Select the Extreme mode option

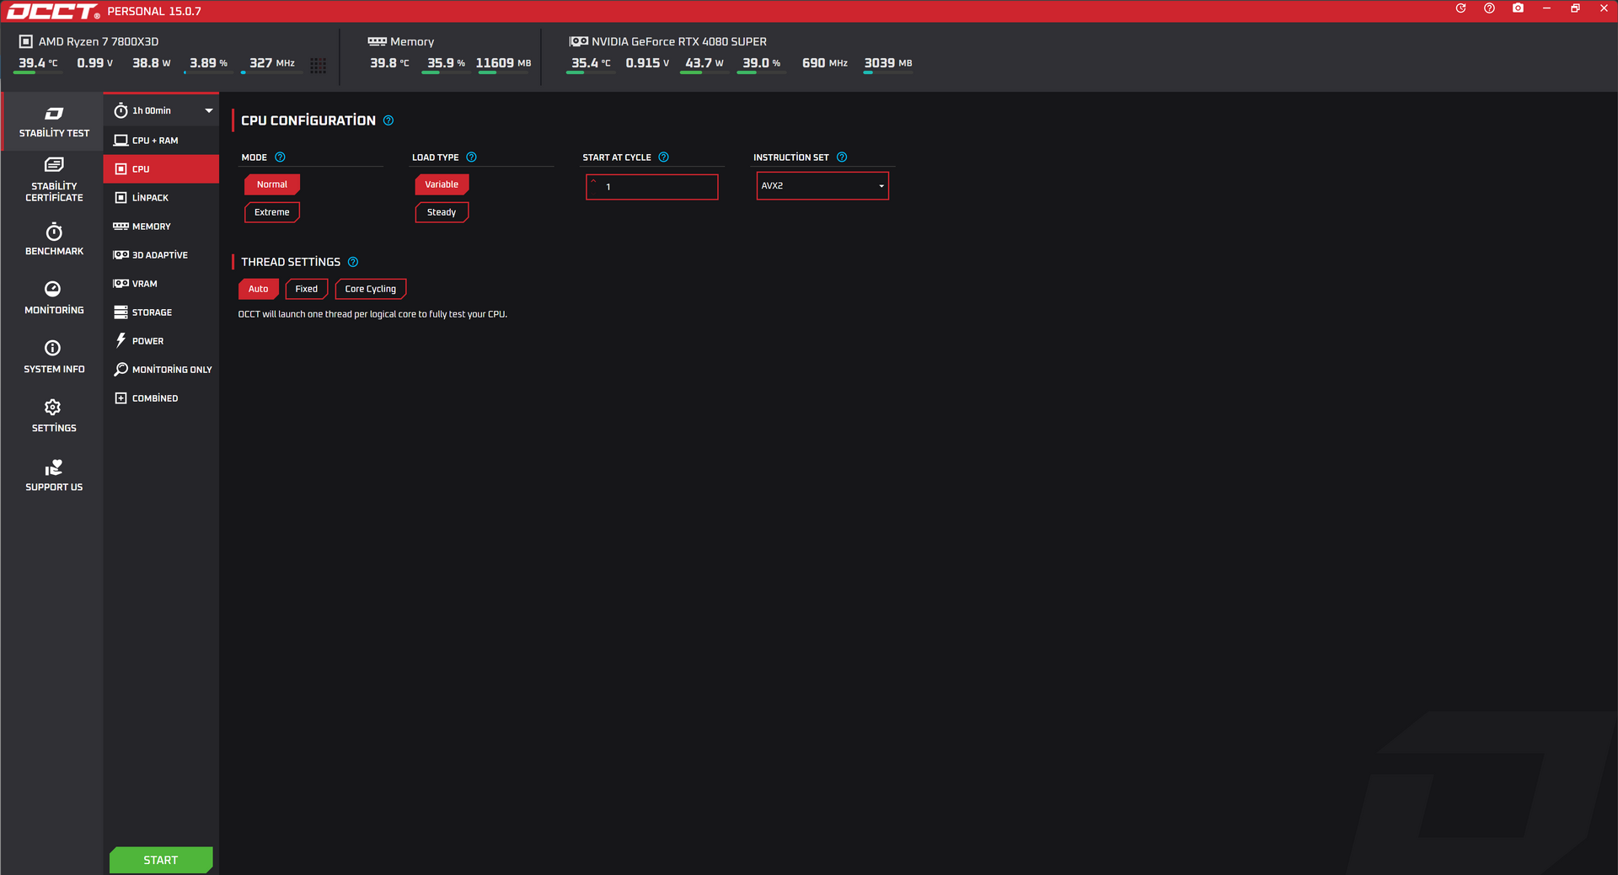tap(272, 212)
